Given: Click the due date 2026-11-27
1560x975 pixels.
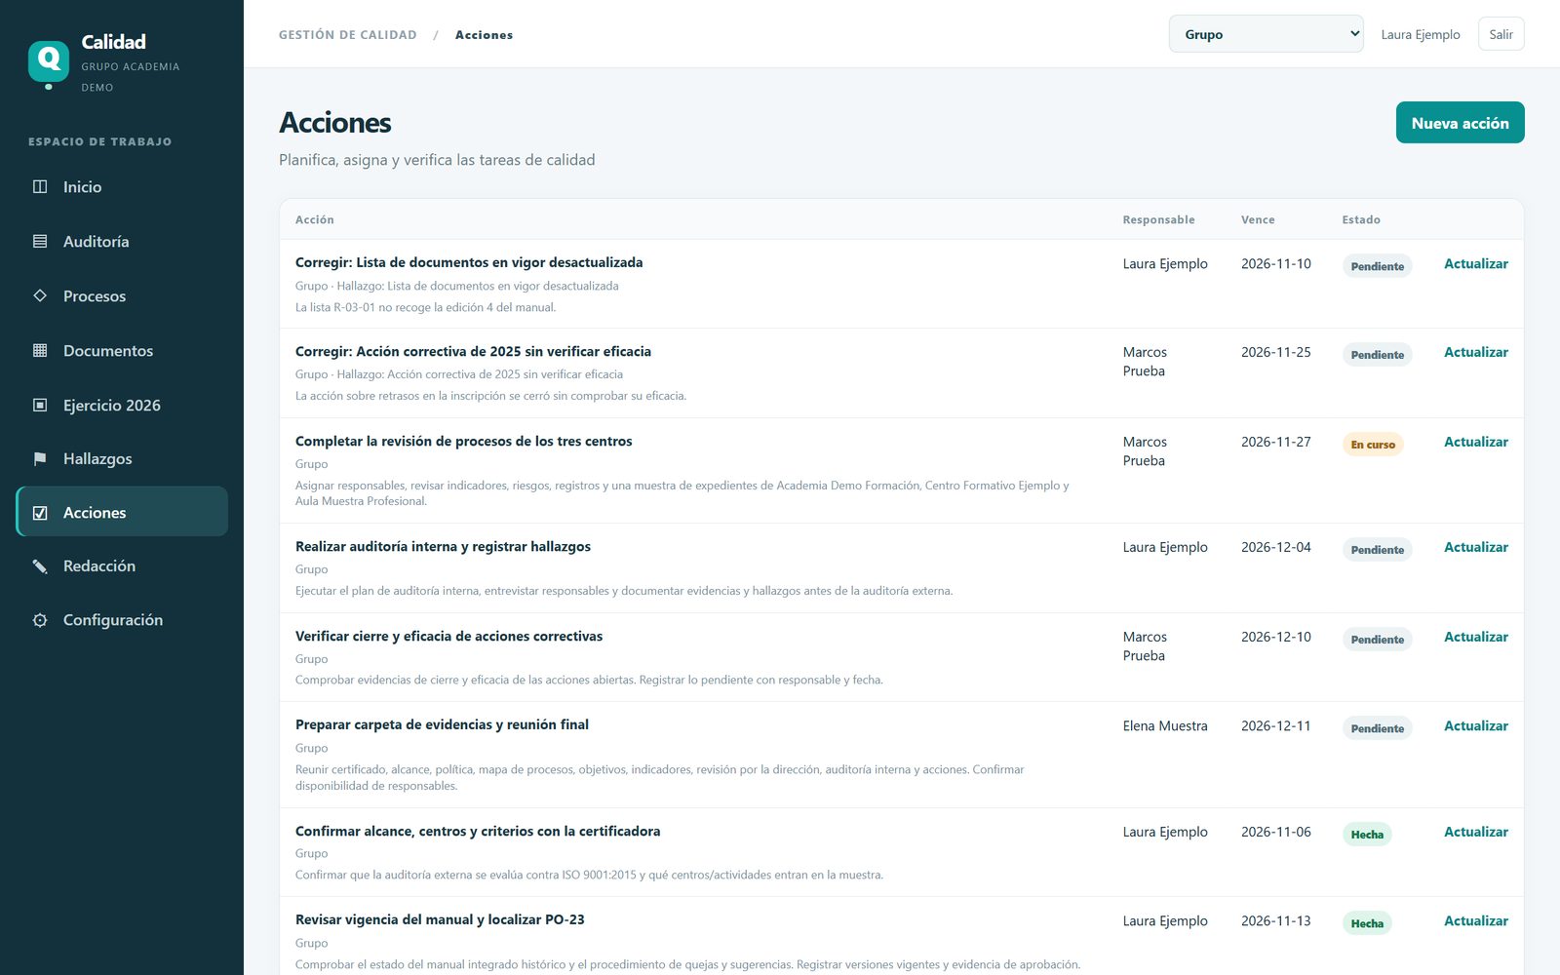Looking at the screenshot, I should click(x=1275, y=442).
